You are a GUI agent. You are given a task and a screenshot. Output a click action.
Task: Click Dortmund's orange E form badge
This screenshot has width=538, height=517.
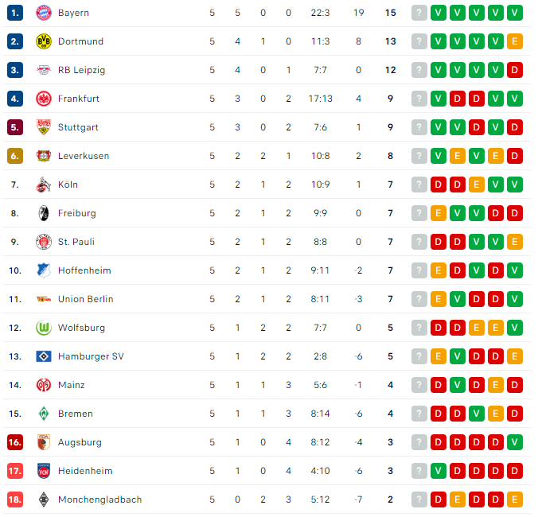pos(515,41)
